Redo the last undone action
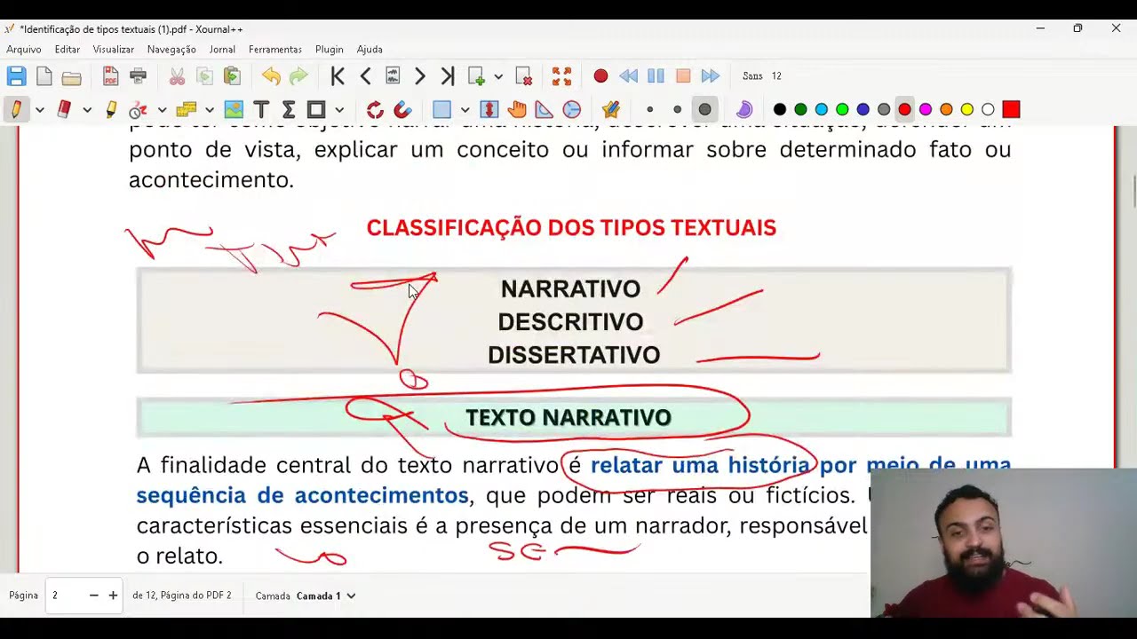This screenshot has height=639, width=1137. pyautogui.click(x=298, y=76)
